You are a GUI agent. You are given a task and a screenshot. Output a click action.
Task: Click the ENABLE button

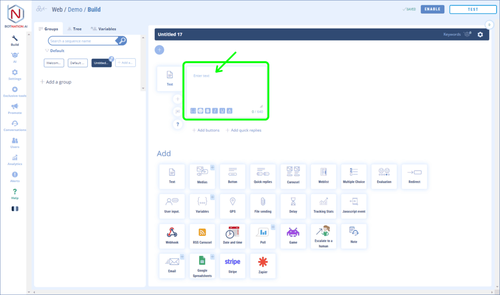432,9
